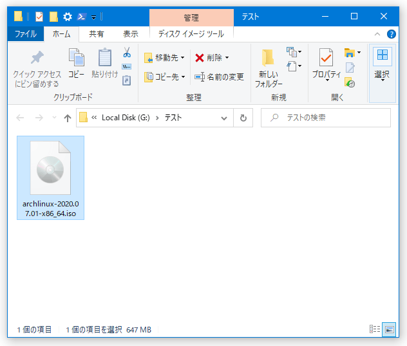Go up one folder level
The image size is (407, 346).
(x=68, y=118)
